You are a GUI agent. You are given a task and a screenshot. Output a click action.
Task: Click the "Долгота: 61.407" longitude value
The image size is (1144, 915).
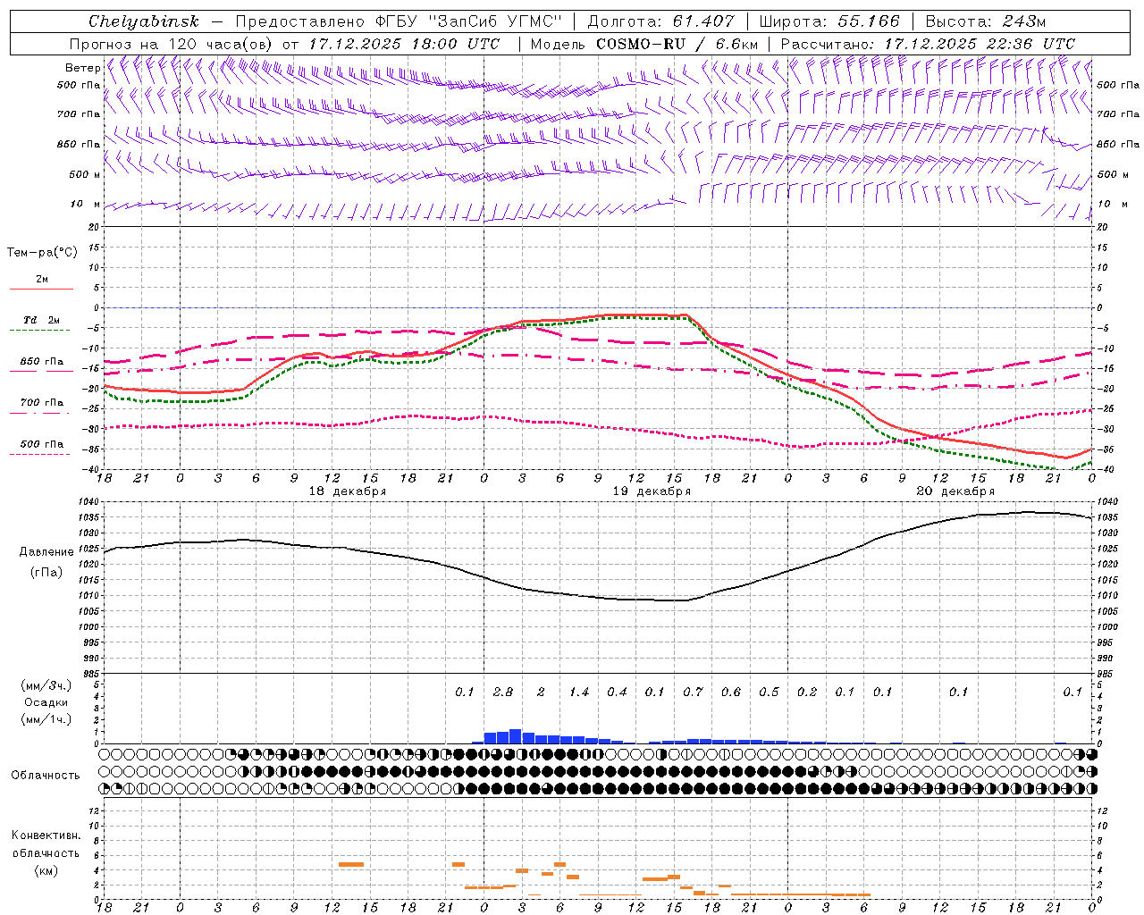(661, 21)
